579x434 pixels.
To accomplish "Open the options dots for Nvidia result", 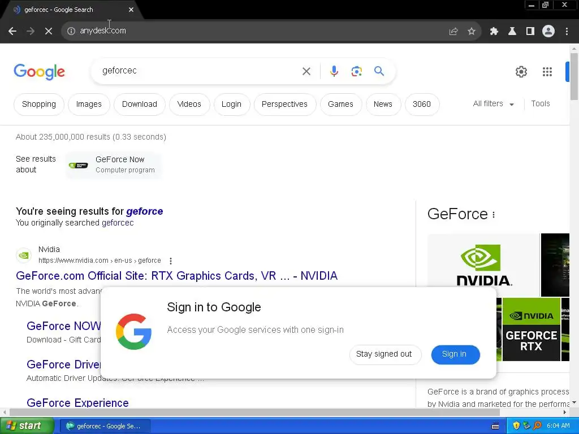I will (171, 261).
